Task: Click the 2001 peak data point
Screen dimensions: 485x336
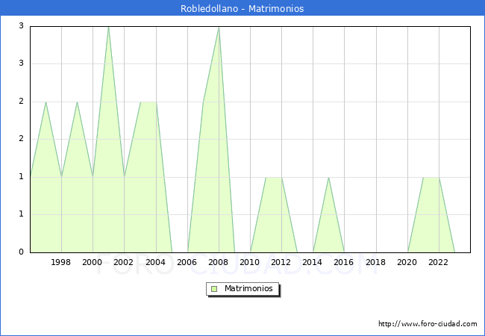Action: [109, 27]
